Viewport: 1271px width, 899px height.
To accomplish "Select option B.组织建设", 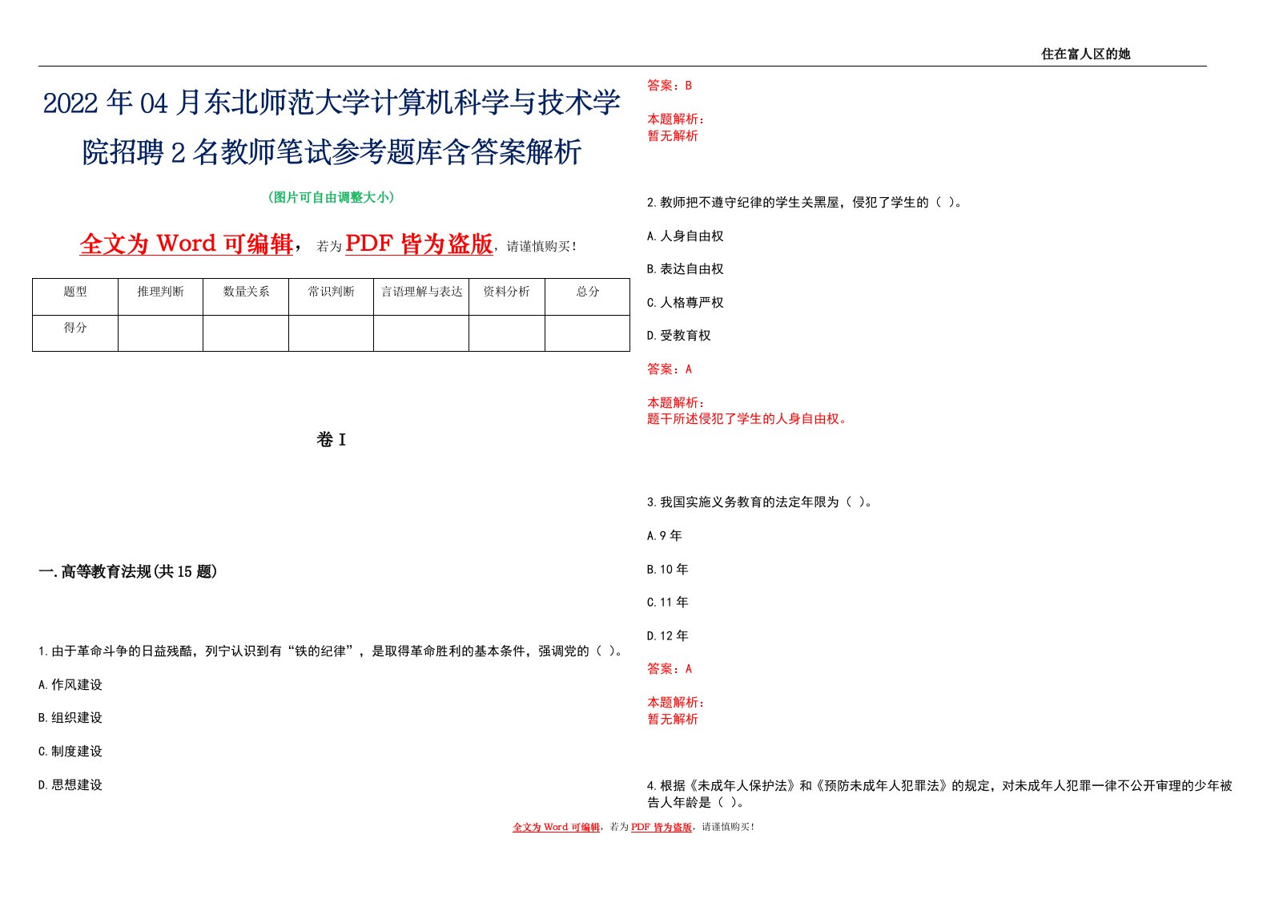I will pyautogui.click(x=70, y=718).
